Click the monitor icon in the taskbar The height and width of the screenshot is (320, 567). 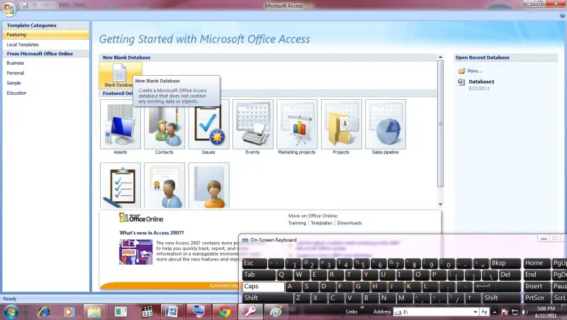tap(198, 312)
